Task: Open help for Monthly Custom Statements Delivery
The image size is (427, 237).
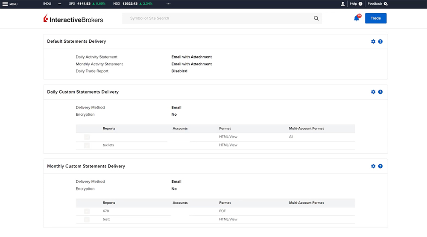Action: [x=380, y=166]
